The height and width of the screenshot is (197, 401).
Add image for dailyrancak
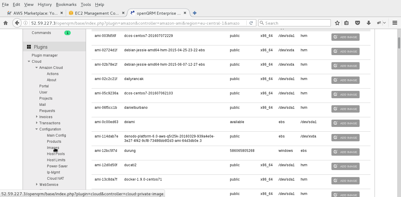(345, 80)
